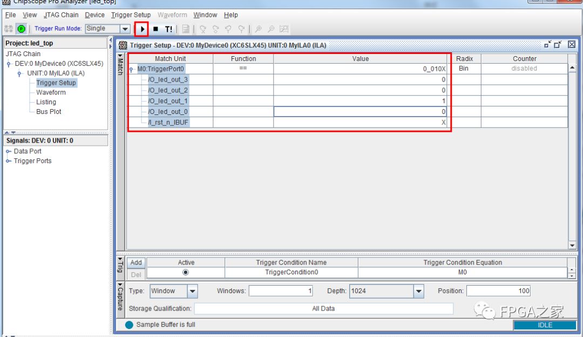Click the match table scrollbar up arrow
The width and height of the screenshot is (583, 337).
click(x=572, y=68)
